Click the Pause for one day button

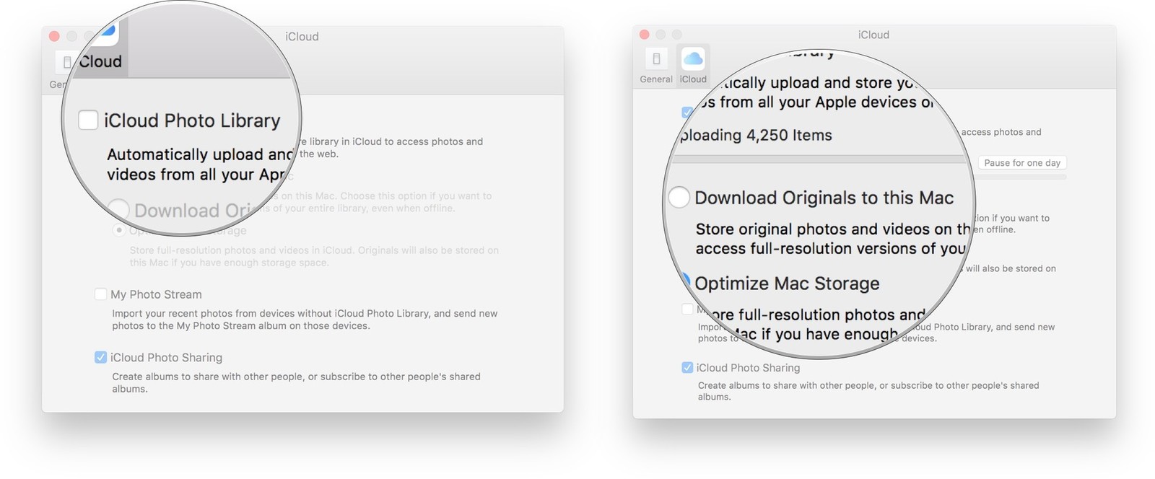point(1022,163)
